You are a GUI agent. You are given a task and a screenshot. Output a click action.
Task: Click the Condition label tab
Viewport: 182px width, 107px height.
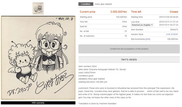tap(86, 4)
